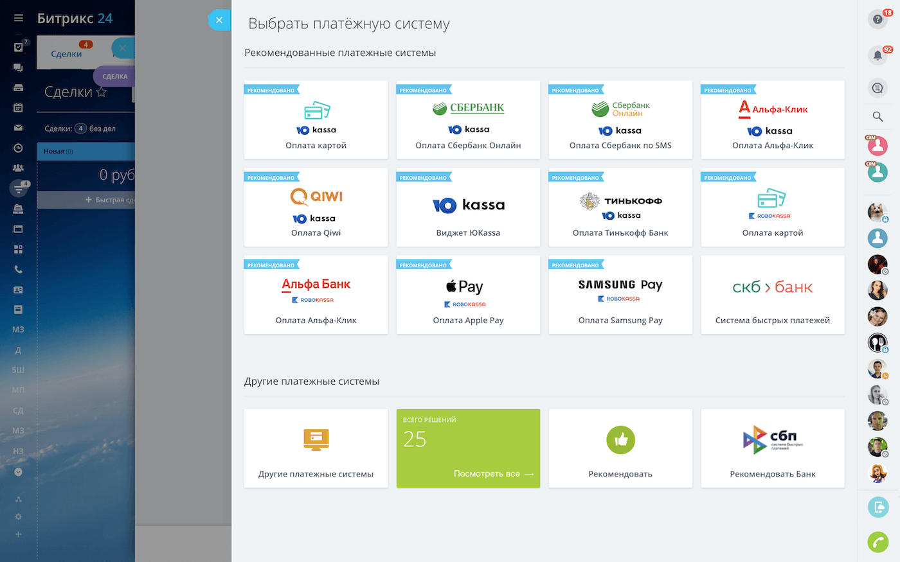Screen dimensions: 900x562
Task: Close the payment system slider panel
Action: [219, 20]
